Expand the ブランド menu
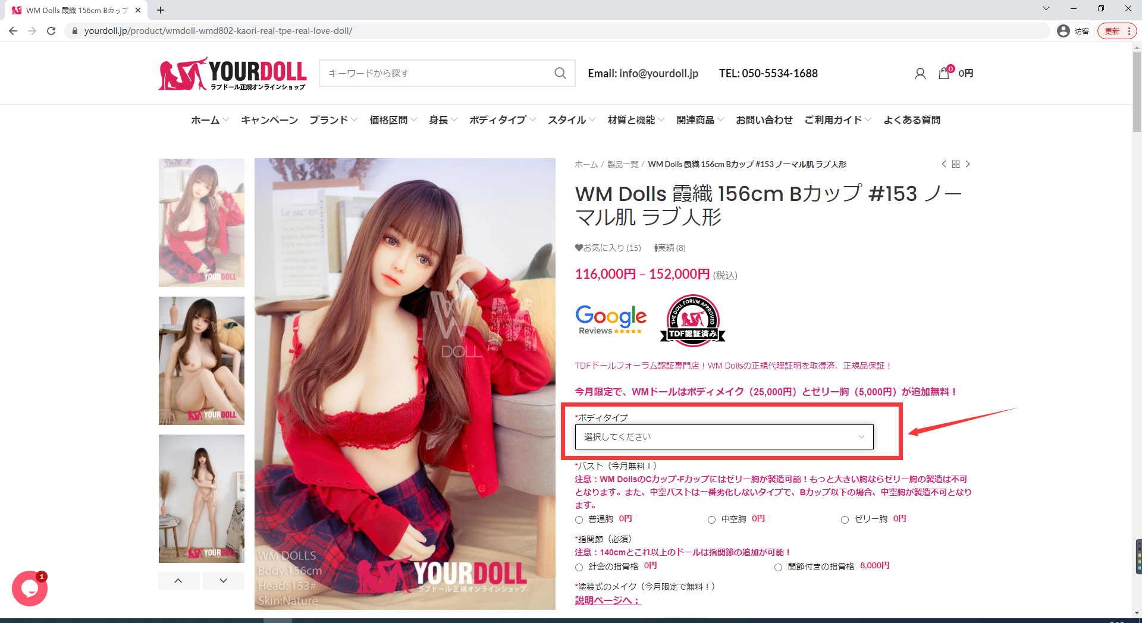1142x623 pixels. pos(333,120)
